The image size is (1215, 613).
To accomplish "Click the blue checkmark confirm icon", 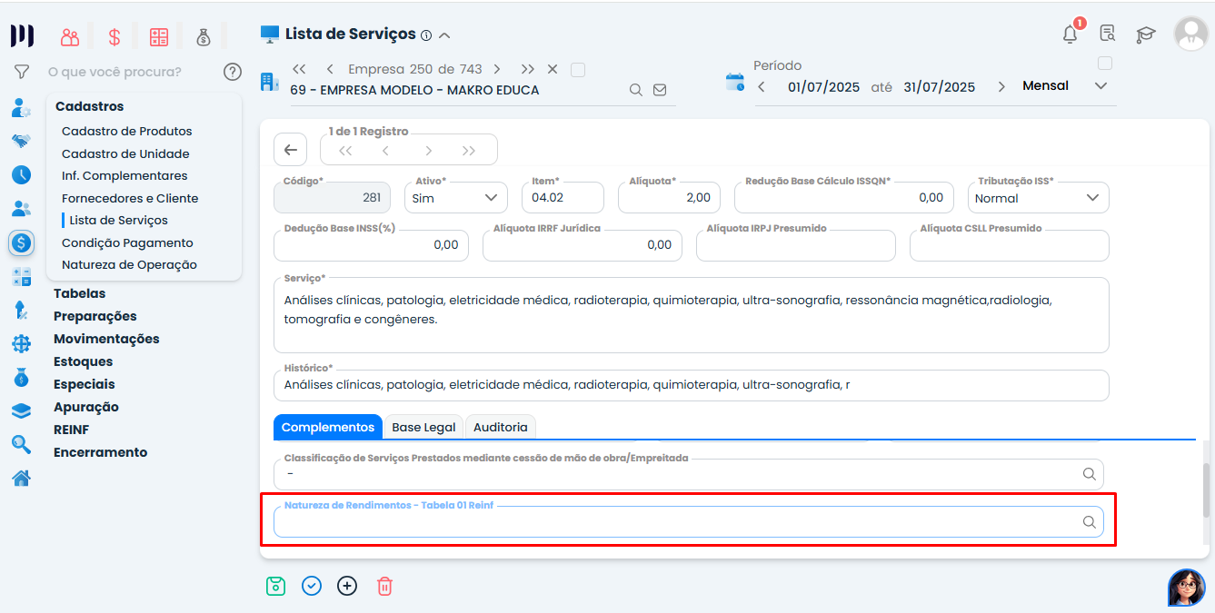I will tap(312, 586).
